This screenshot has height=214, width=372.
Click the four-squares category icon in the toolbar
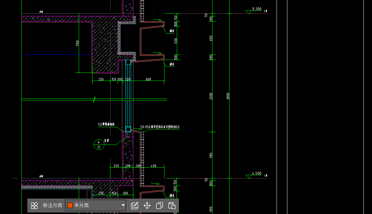tap(34, 206)
